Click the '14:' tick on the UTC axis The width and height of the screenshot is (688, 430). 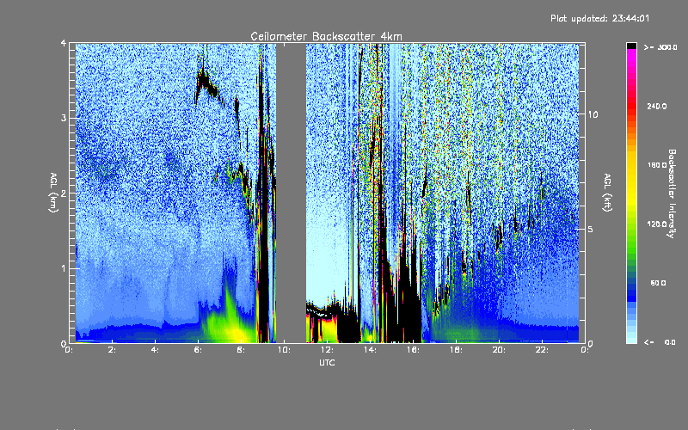(x=371, y=350)
